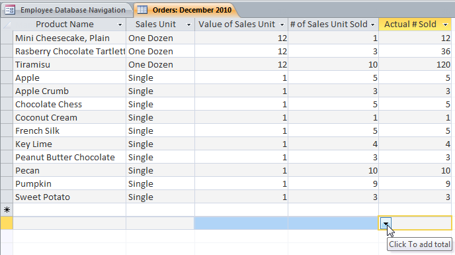Click the Peanut Butter Chocolate cell
This screenshot has width=455, height=255.
click(x=69, y=157)
